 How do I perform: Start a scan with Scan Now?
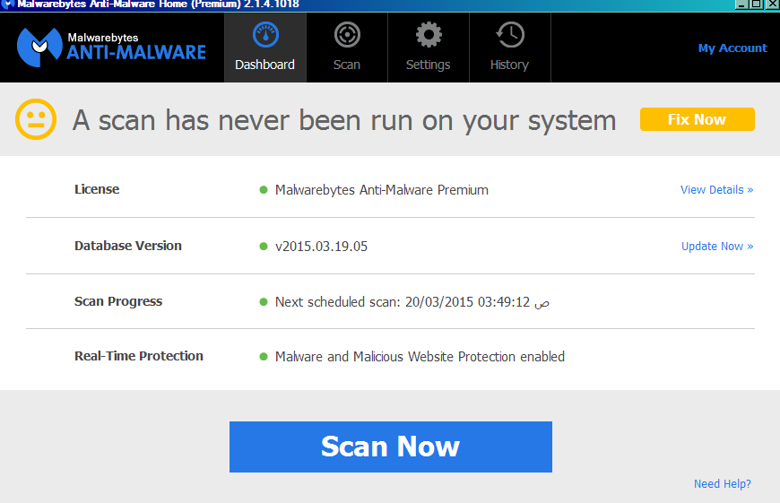pyautogui.click(x=390, y=447)
